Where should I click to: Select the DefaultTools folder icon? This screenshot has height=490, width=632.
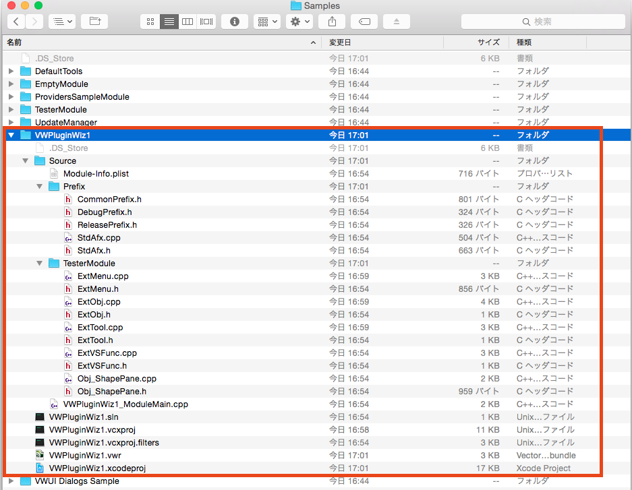(x=26, y=71)
